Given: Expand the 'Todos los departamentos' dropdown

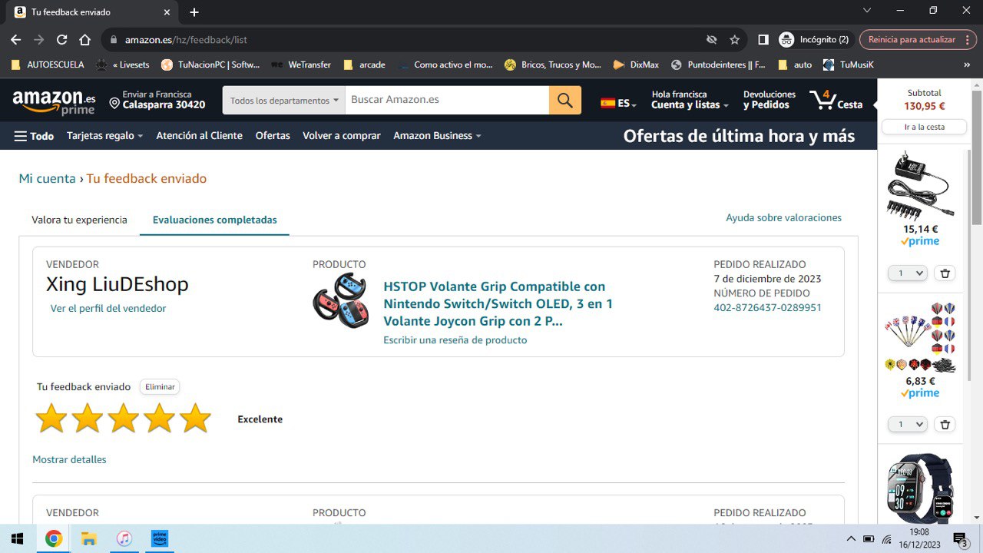Looking at the screenshot, I should pyautogui.click(x=284, y=101).
